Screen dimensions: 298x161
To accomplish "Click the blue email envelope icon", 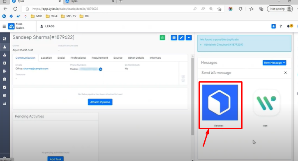I will click(174, 38).
